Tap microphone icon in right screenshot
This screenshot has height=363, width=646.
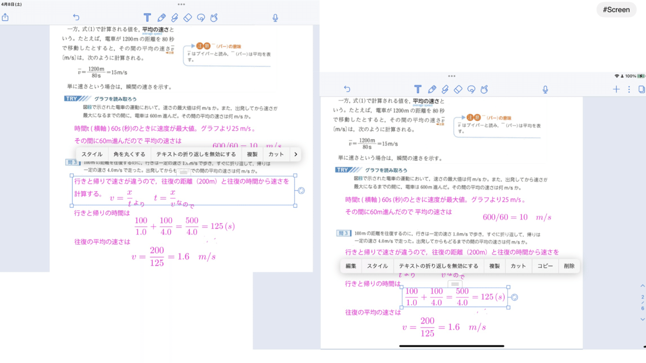(546, 89)
